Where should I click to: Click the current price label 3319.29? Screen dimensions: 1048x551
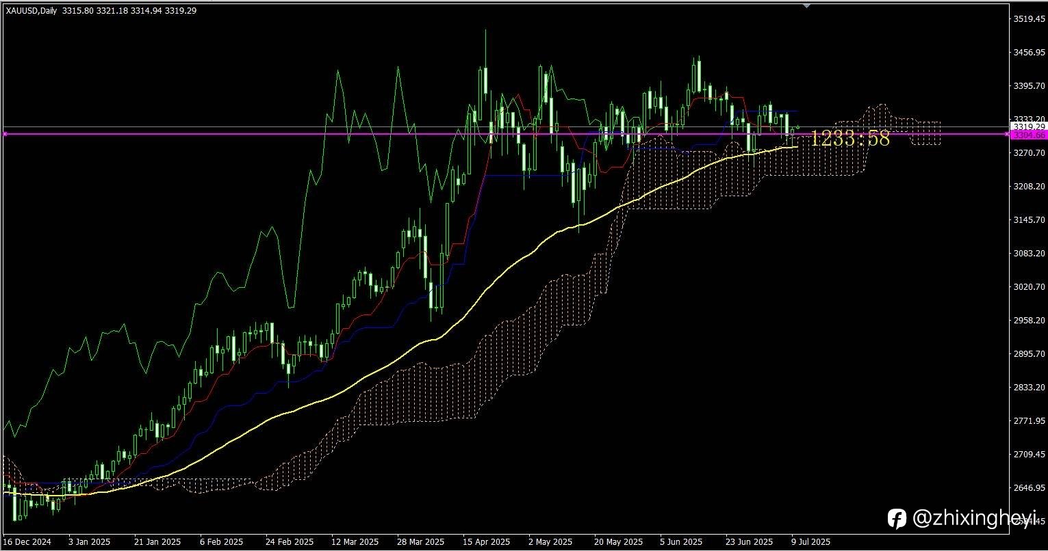click(1030, 127)
